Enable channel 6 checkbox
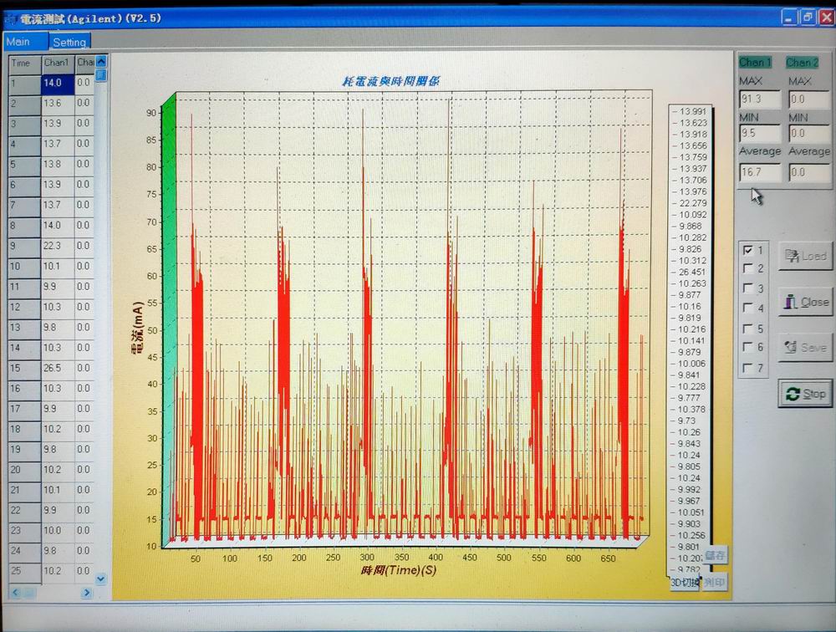This screenshot has width=836, height=632. point(748,347)
